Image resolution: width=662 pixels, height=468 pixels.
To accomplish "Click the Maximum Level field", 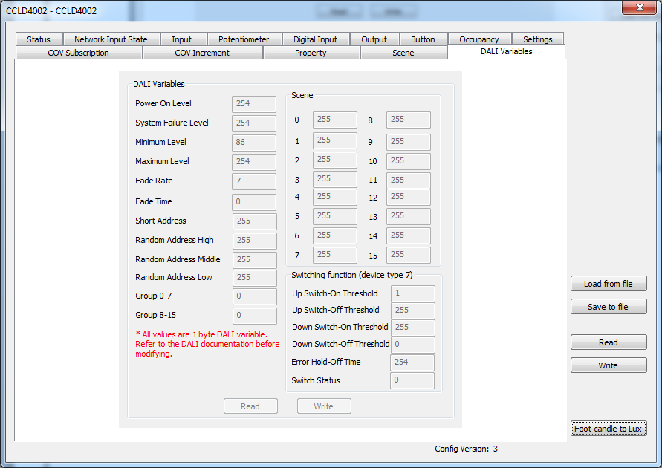I will [254, 162].
